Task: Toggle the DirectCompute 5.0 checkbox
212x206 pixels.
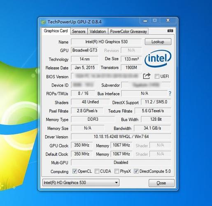Action: pyautogui.click(x=136, y=171)
